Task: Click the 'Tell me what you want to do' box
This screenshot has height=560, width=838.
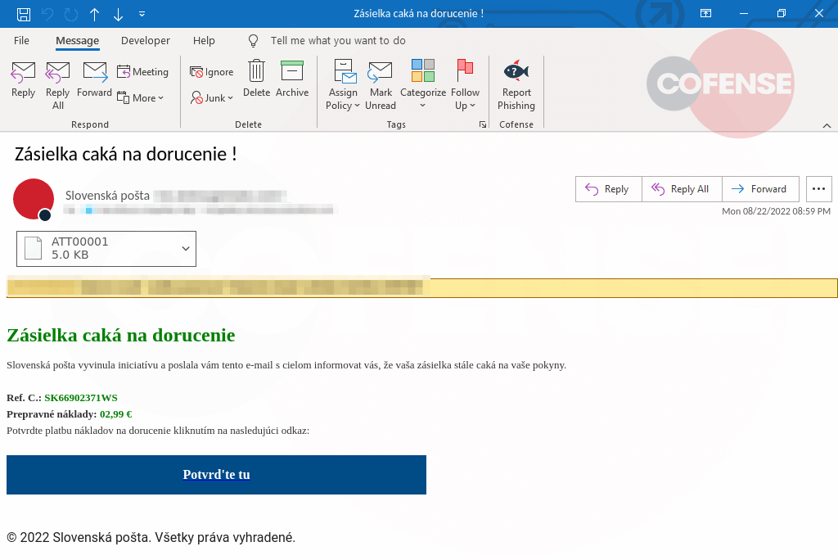Action: 337,40
